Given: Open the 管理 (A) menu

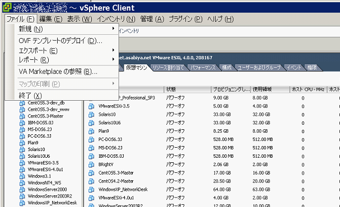Looking at the screenshot, I should pos(152,19).
